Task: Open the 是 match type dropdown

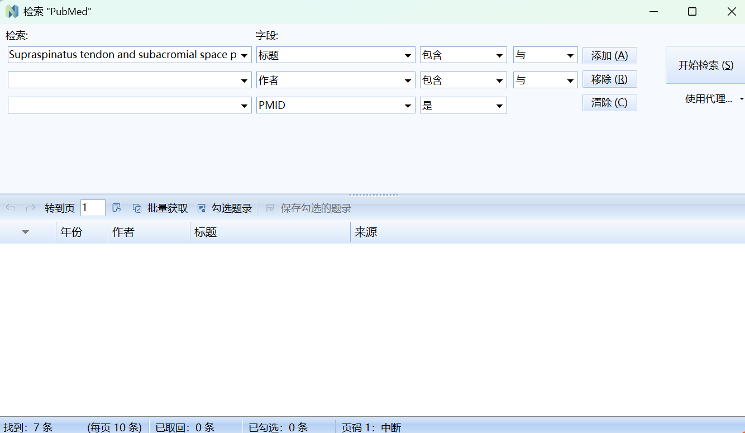Action: 499,106
